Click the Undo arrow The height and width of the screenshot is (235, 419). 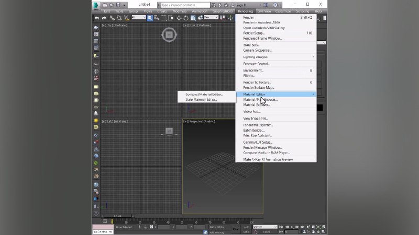[x=97, y=18]
